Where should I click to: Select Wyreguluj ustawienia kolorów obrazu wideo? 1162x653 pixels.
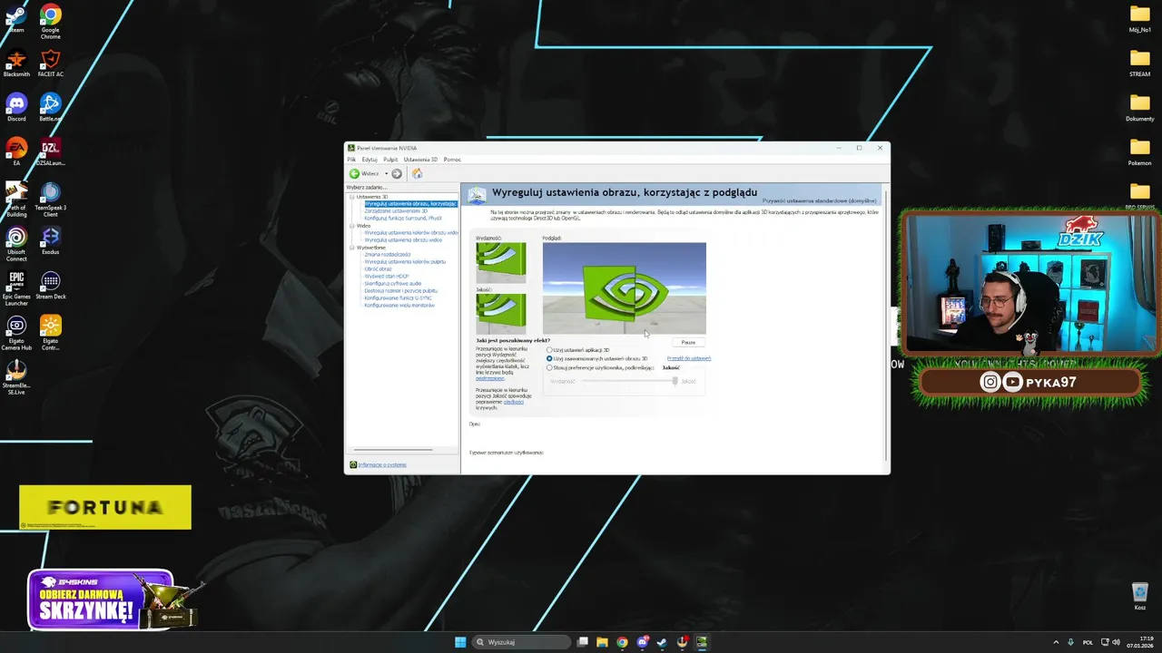(x=410, y=233)
